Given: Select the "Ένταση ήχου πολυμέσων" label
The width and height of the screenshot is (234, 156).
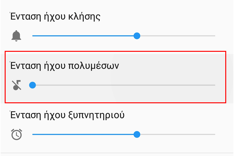Looking at the screenshot, I should pos(65,66).
